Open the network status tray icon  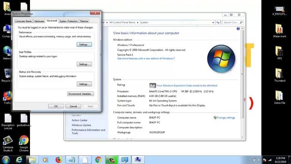click(x=270, y=160)
